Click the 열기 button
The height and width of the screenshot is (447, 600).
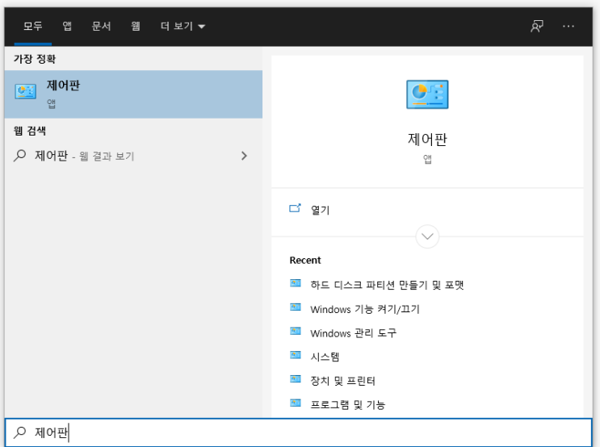click(x=427, y=210)
